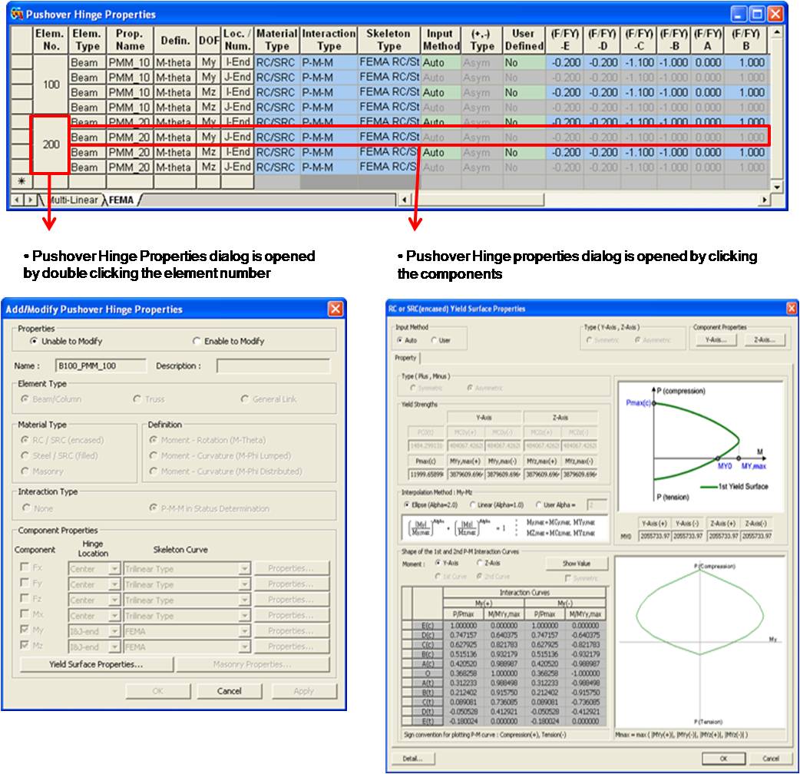Click the Name field B100_PMM_100
The image size is (800, 774).
102,367
